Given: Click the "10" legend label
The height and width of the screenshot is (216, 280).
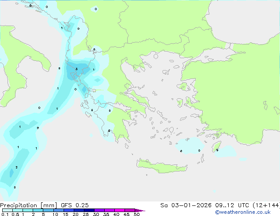Looking at the screenshot, I should click(x=55, y=214).
